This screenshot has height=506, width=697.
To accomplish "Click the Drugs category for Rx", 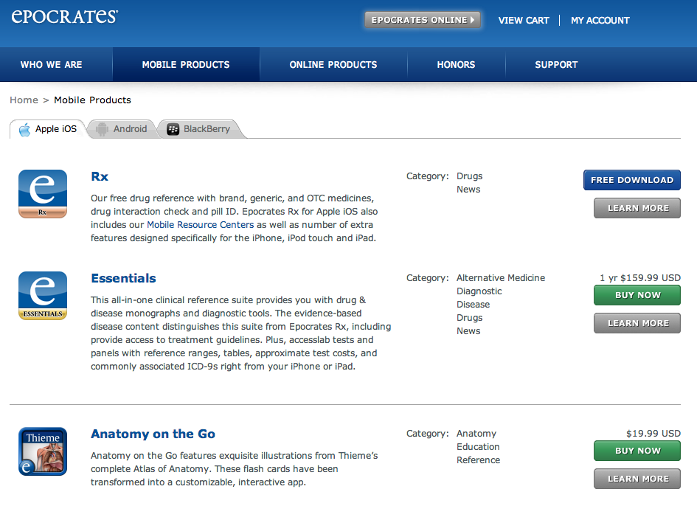I will [x=469, y=176].
